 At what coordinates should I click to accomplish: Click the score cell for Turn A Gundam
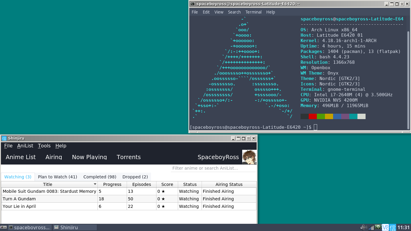(167, 199)
